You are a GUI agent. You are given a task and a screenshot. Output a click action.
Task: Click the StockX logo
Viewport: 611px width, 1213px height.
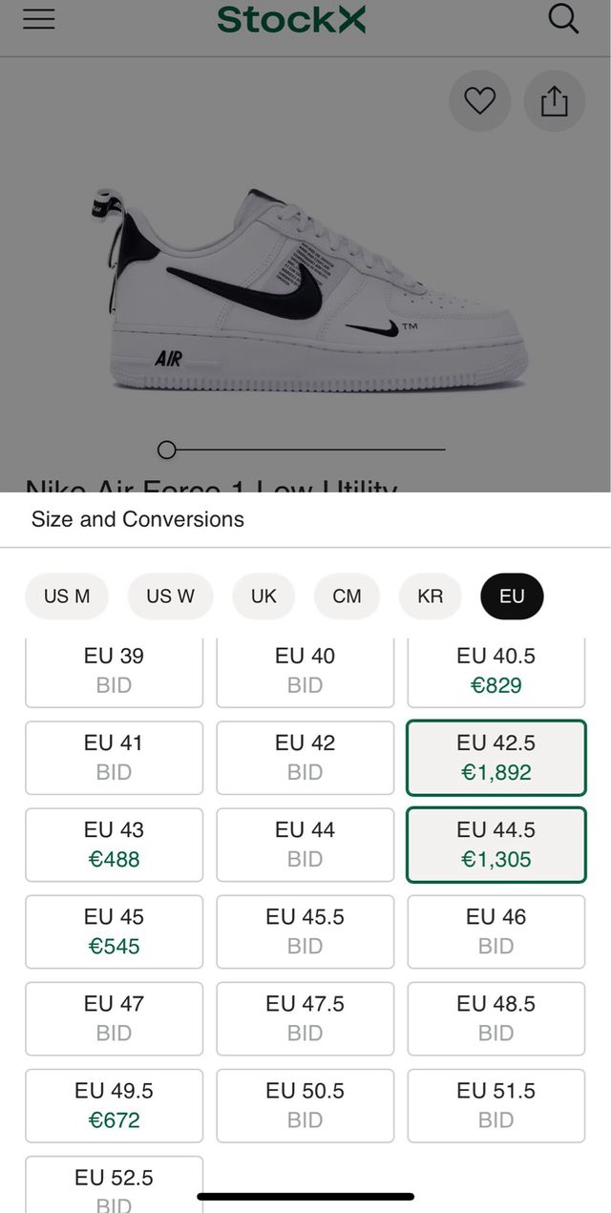[x=291, y=19]
